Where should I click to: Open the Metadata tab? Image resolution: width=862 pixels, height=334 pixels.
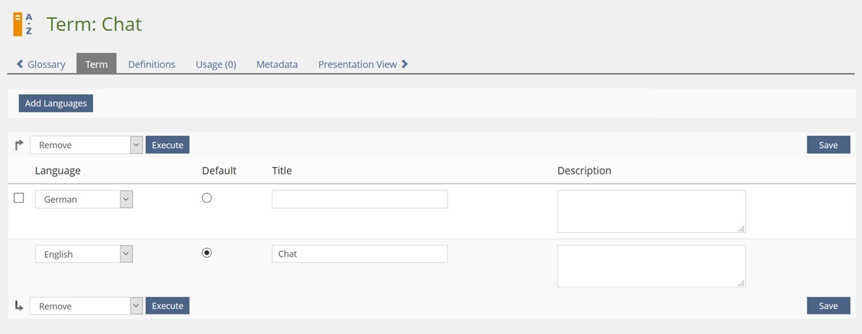pyautogui.click(x=277, y=64)
